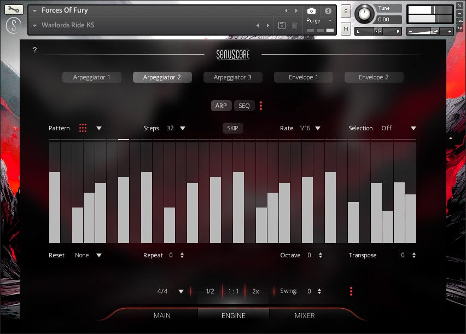This screenshot has width=466, height=334.
Task: Set playback speed to 1:1
Action: (234, 291)
